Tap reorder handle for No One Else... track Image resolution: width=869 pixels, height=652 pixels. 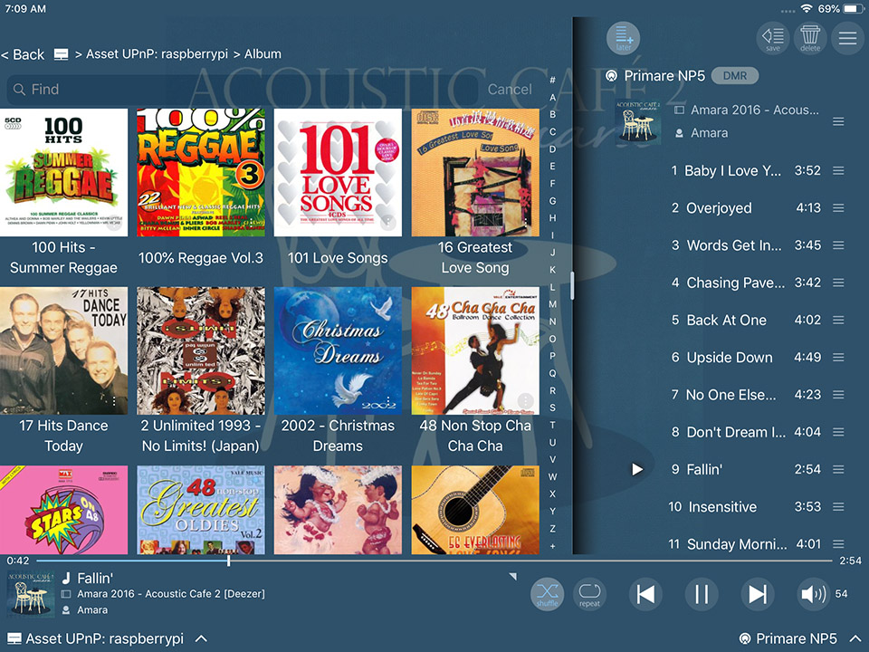(838, 395)
